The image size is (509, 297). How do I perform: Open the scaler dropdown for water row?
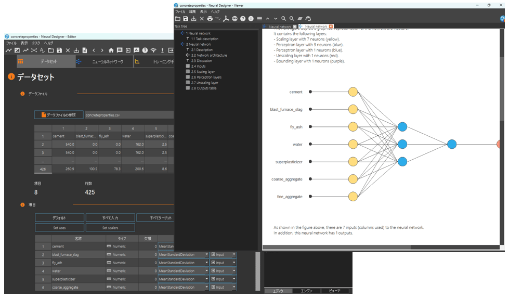(x=184, y=270)
